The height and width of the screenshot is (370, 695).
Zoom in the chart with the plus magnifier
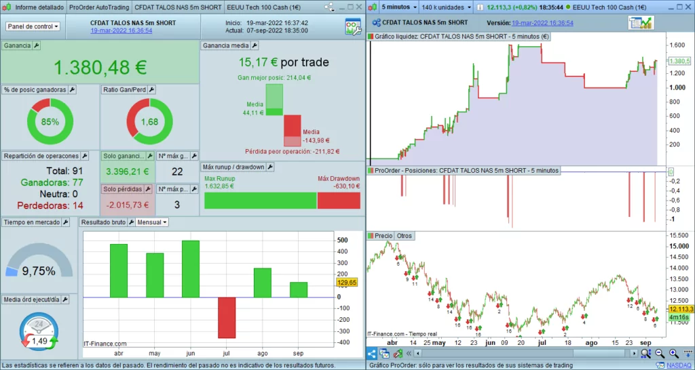click(673, 353)
